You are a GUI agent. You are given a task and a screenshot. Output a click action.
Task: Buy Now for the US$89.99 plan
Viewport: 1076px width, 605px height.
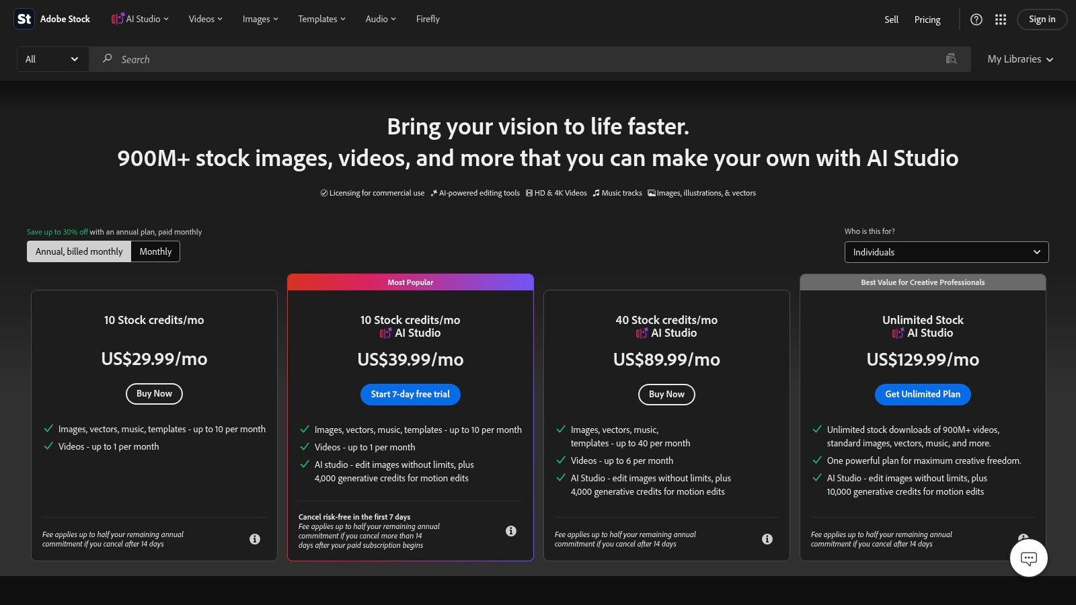pyautogui.click(x=666, y=395)
